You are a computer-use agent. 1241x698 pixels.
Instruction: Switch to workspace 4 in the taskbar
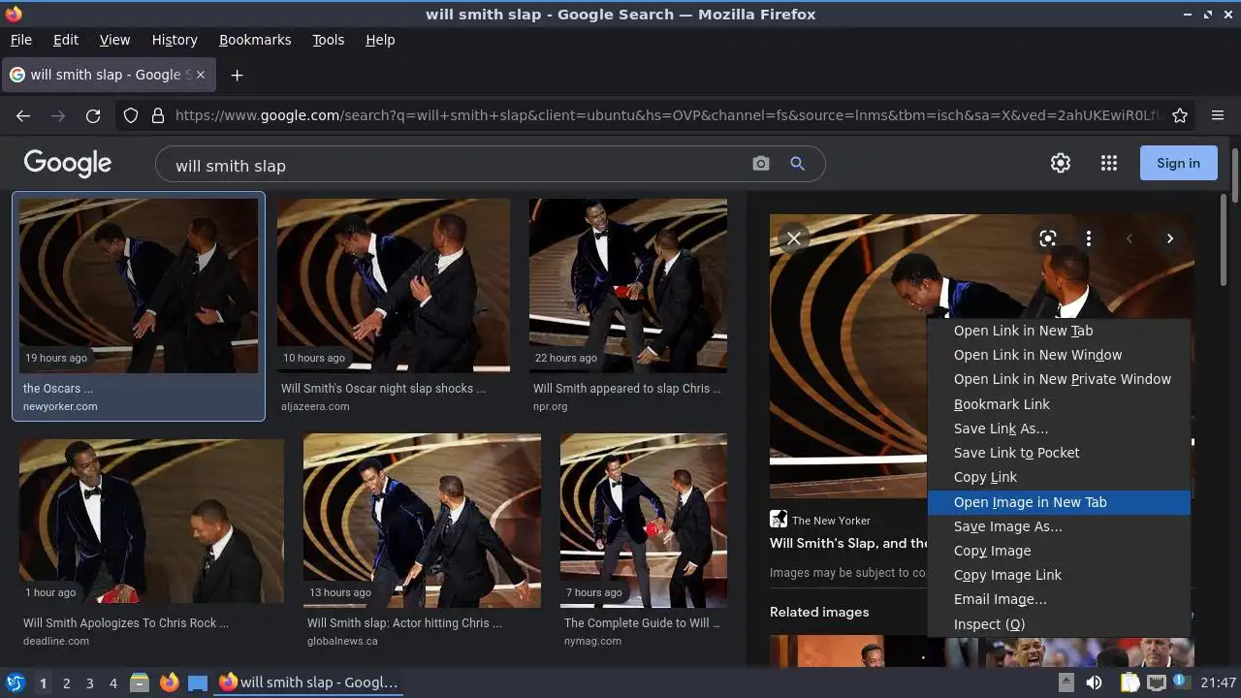pos(113,682)
